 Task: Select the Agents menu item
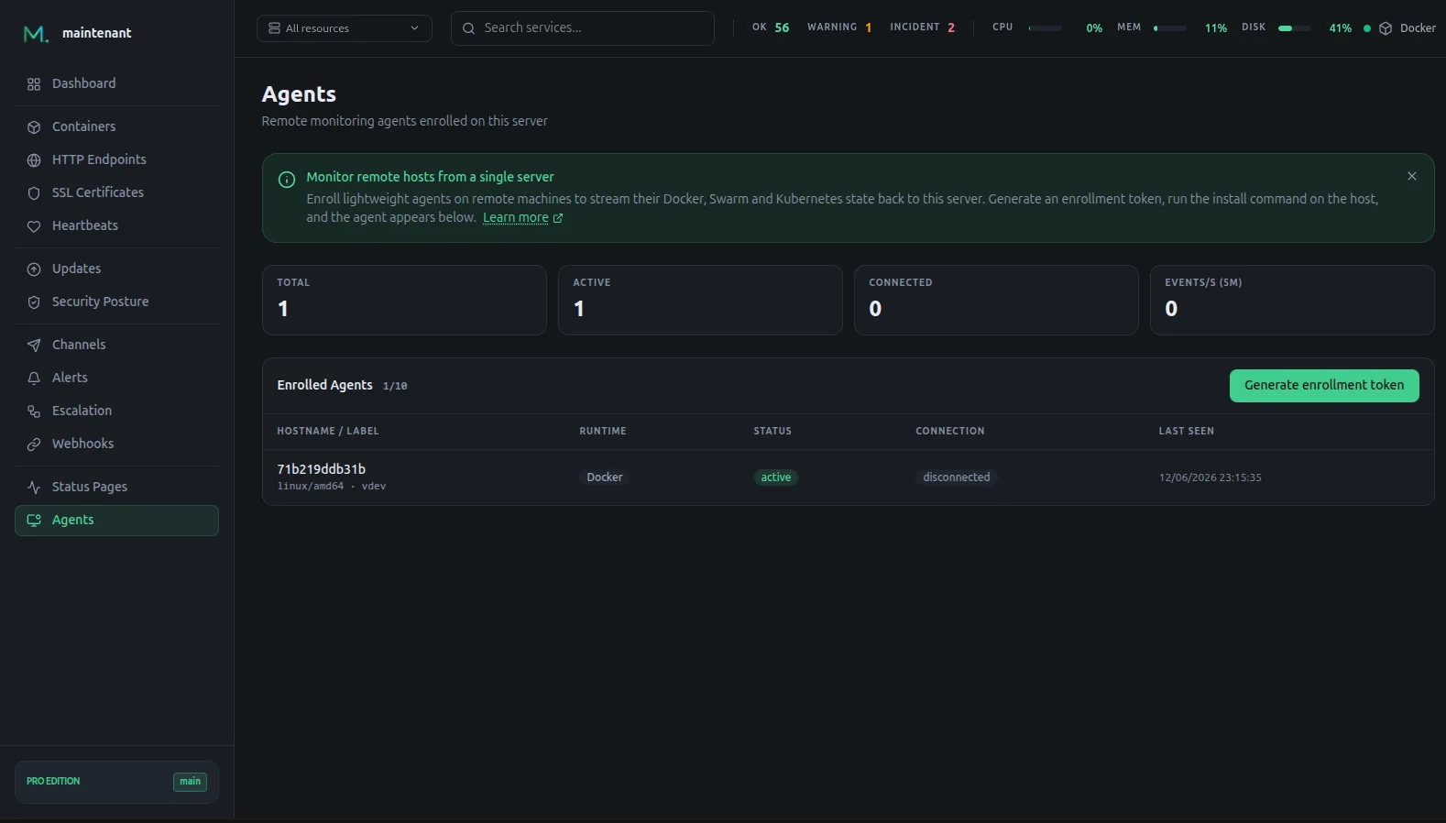[116, 520]
